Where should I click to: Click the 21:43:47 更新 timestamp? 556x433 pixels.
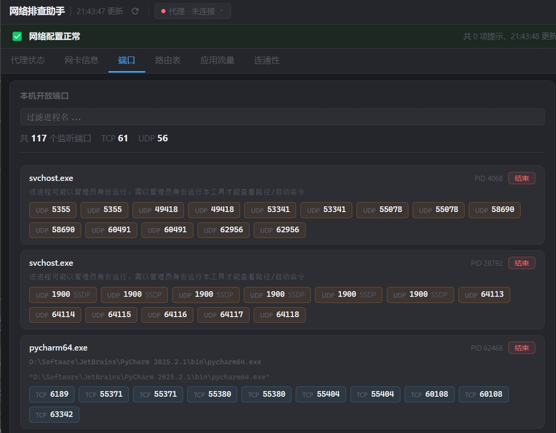click(x=100, y=11)
